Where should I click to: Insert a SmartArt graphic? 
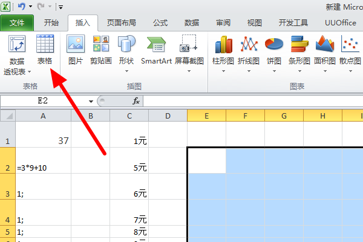pos(156,50)
